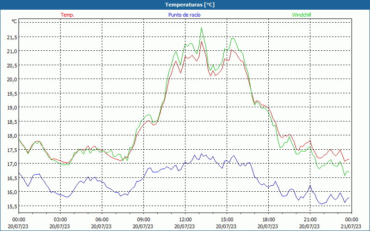Image resolution: width=370 pixels, height=231 pixels.
Task: Click the 21,0 y-axis value
Action: 12,51
